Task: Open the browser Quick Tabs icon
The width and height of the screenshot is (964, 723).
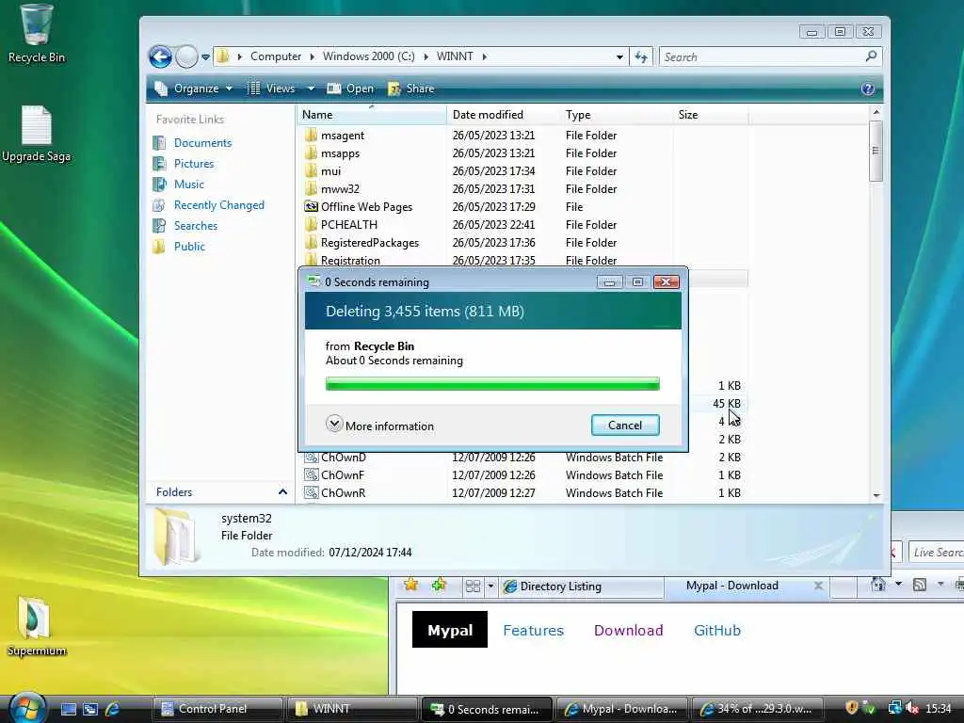Action: [x=473, y=586]
